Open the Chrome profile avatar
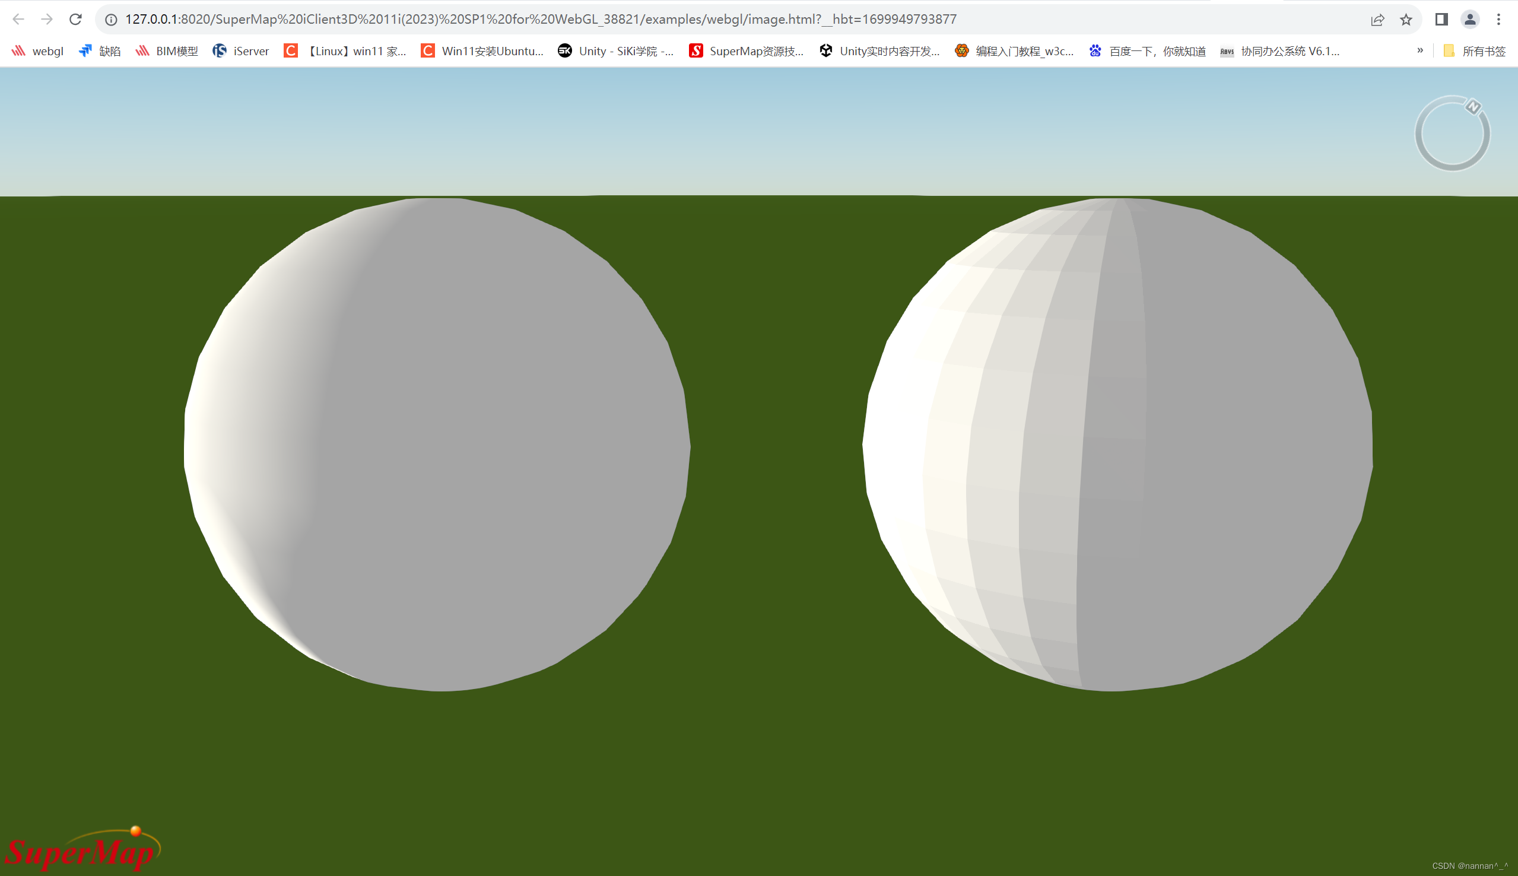Image resolution: width=1518 pixels, height=876 pixels. click(1469, 19)
